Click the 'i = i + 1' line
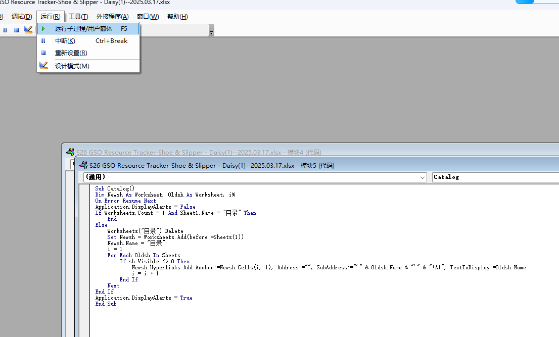Image resolution: width=559 pixels, height=337 pixels. click(145, 273)
